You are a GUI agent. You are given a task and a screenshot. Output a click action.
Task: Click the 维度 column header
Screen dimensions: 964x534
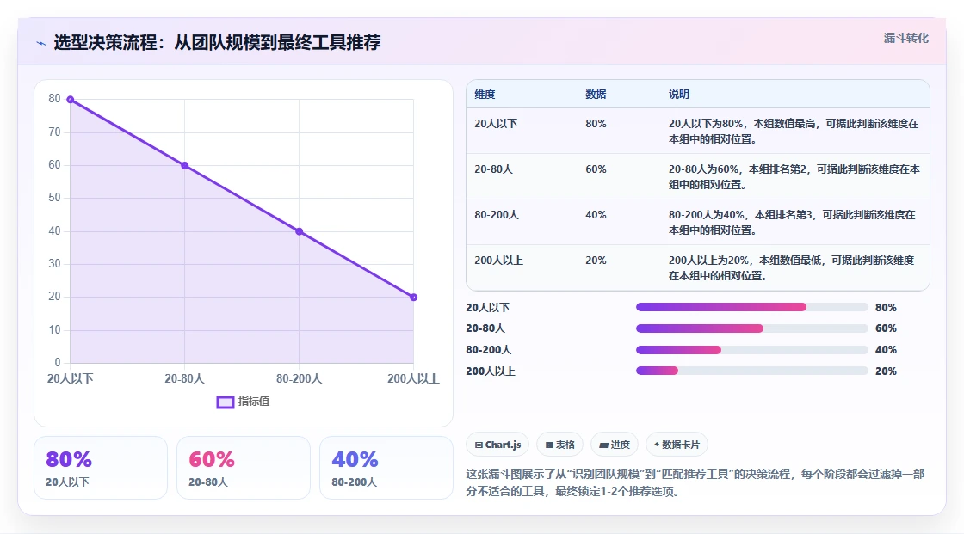(x=485, y=94)
